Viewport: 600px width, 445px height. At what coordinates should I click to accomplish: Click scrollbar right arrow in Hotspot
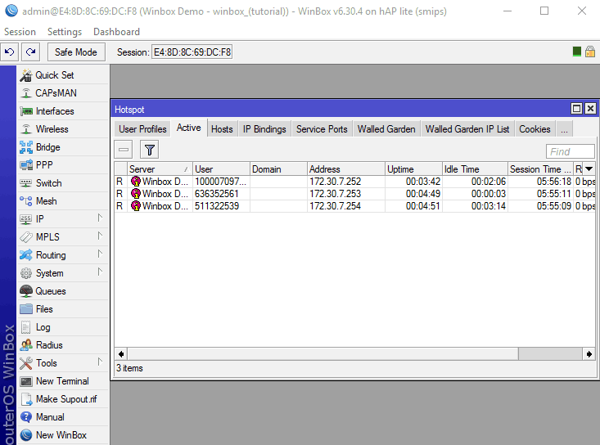click(x=589, y=354)
